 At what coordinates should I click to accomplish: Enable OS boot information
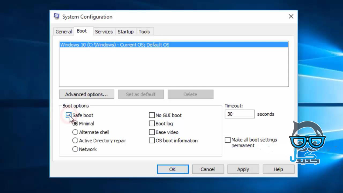tap(152, 140)
